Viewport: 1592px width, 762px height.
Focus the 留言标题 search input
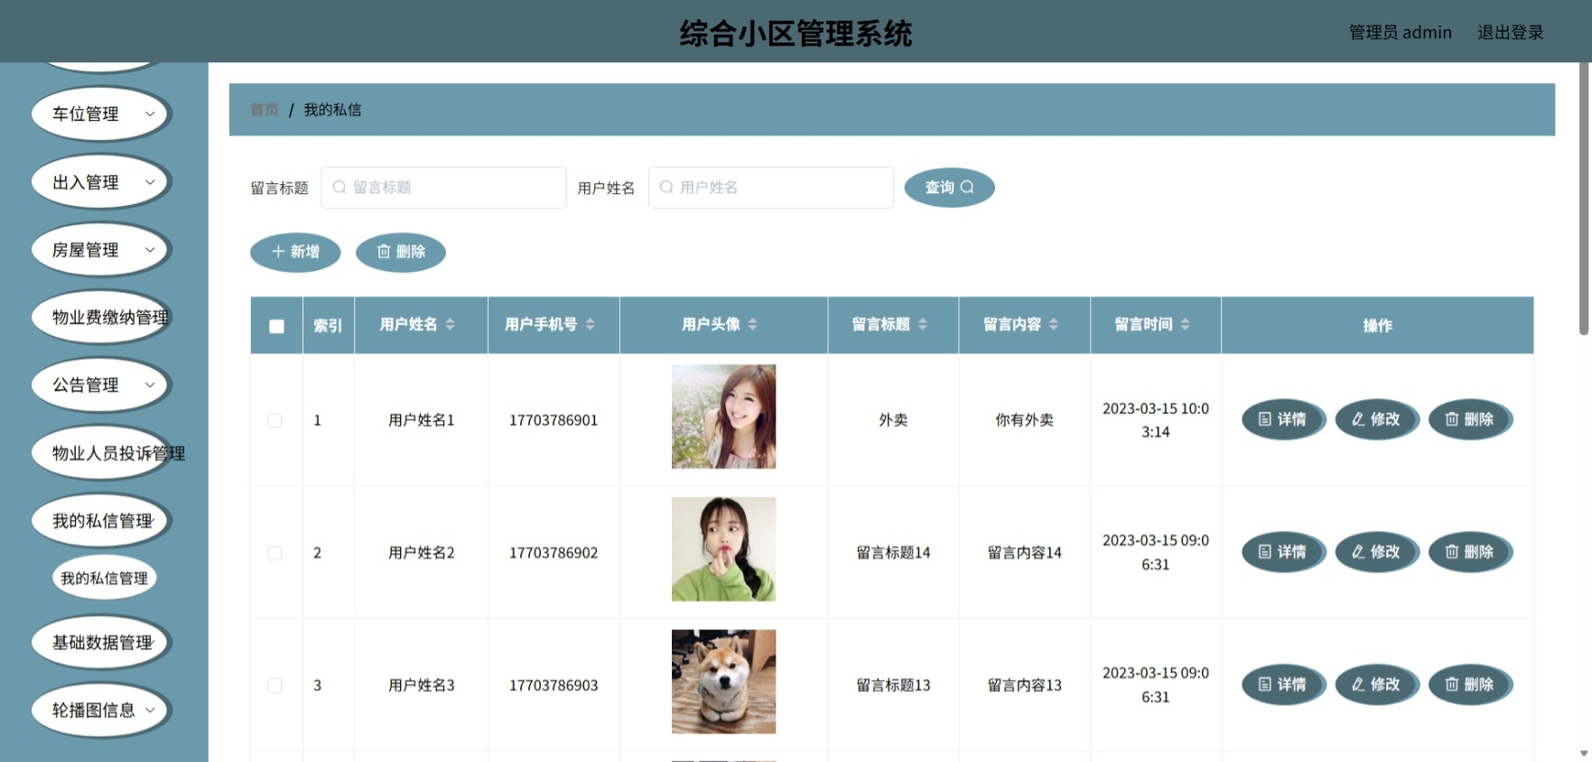(443, 187)
